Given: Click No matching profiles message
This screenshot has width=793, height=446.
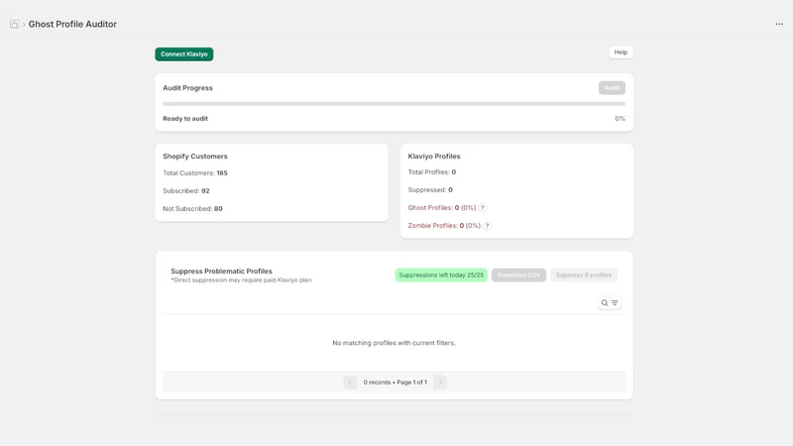Looking at the screenshot, I should click(x=394, y=343).
